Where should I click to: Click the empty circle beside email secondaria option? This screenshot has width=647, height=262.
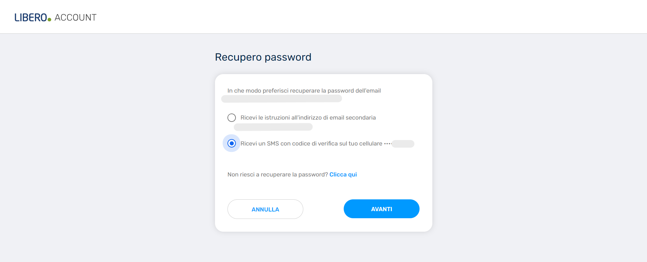point(232,118)
